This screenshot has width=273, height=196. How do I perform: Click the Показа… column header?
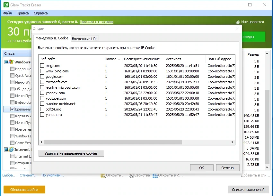click(x=112, y=59)
